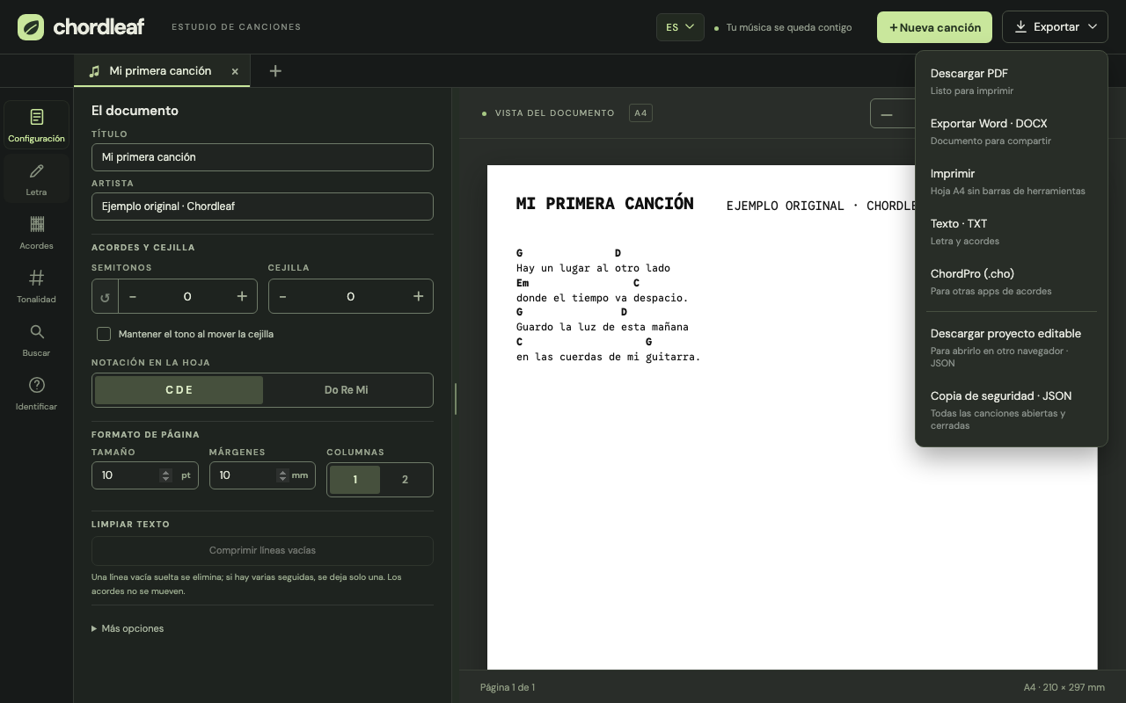Reset semitones with the undo arrow

pos(105,296)
